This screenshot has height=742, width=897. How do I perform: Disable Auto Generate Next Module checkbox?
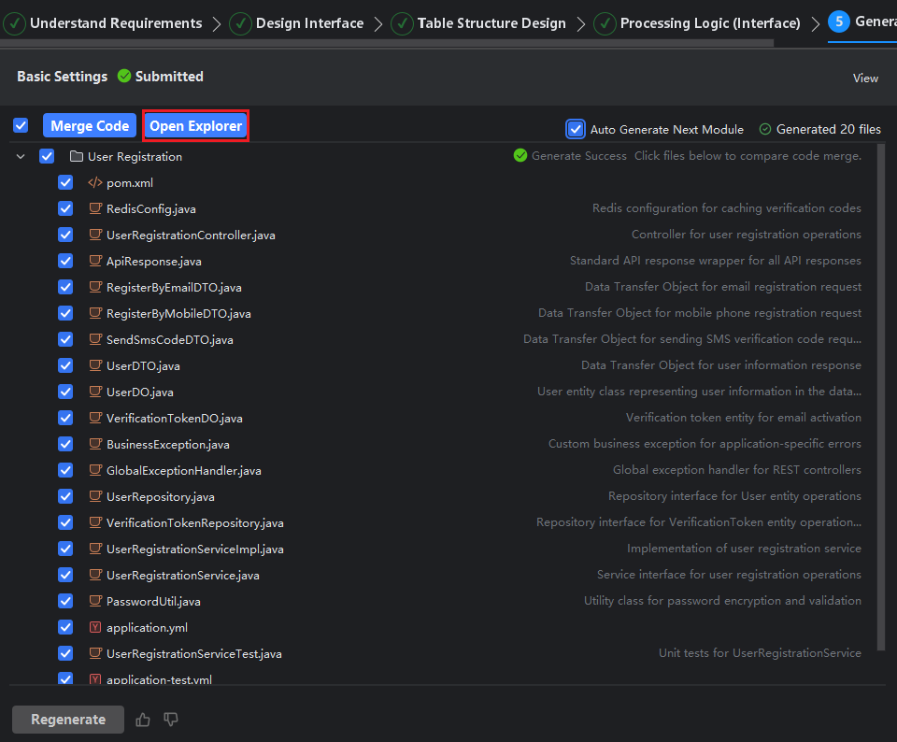tap(576, 129)
